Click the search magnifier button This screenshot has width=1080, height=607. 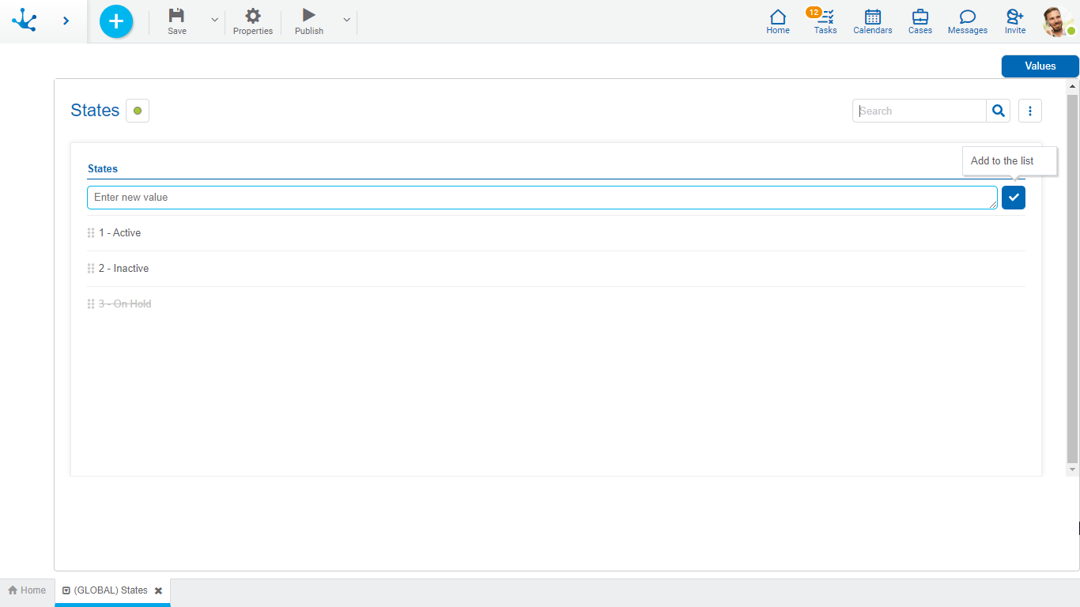999,111
